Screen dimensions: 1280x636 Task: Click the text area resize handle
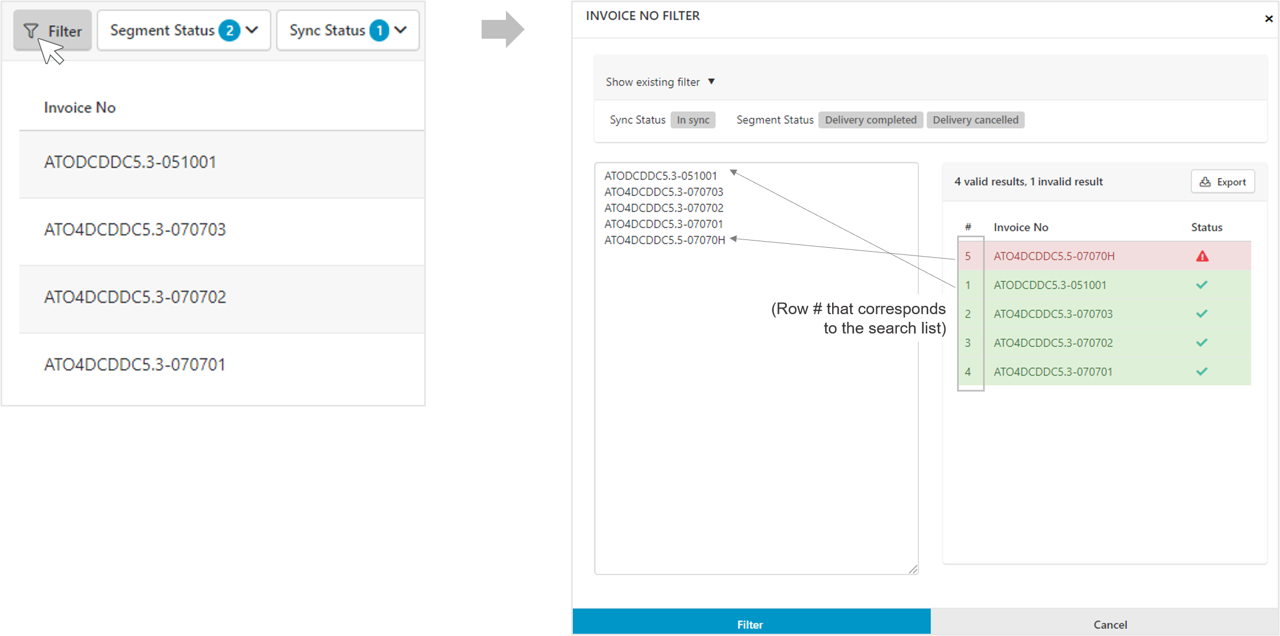[x=913, y=569]
